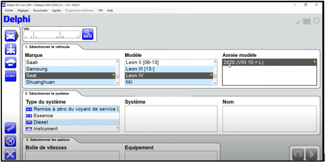Screen dimensions: 325x162
Task: Select Mii model
Action: tap(169, 82)
